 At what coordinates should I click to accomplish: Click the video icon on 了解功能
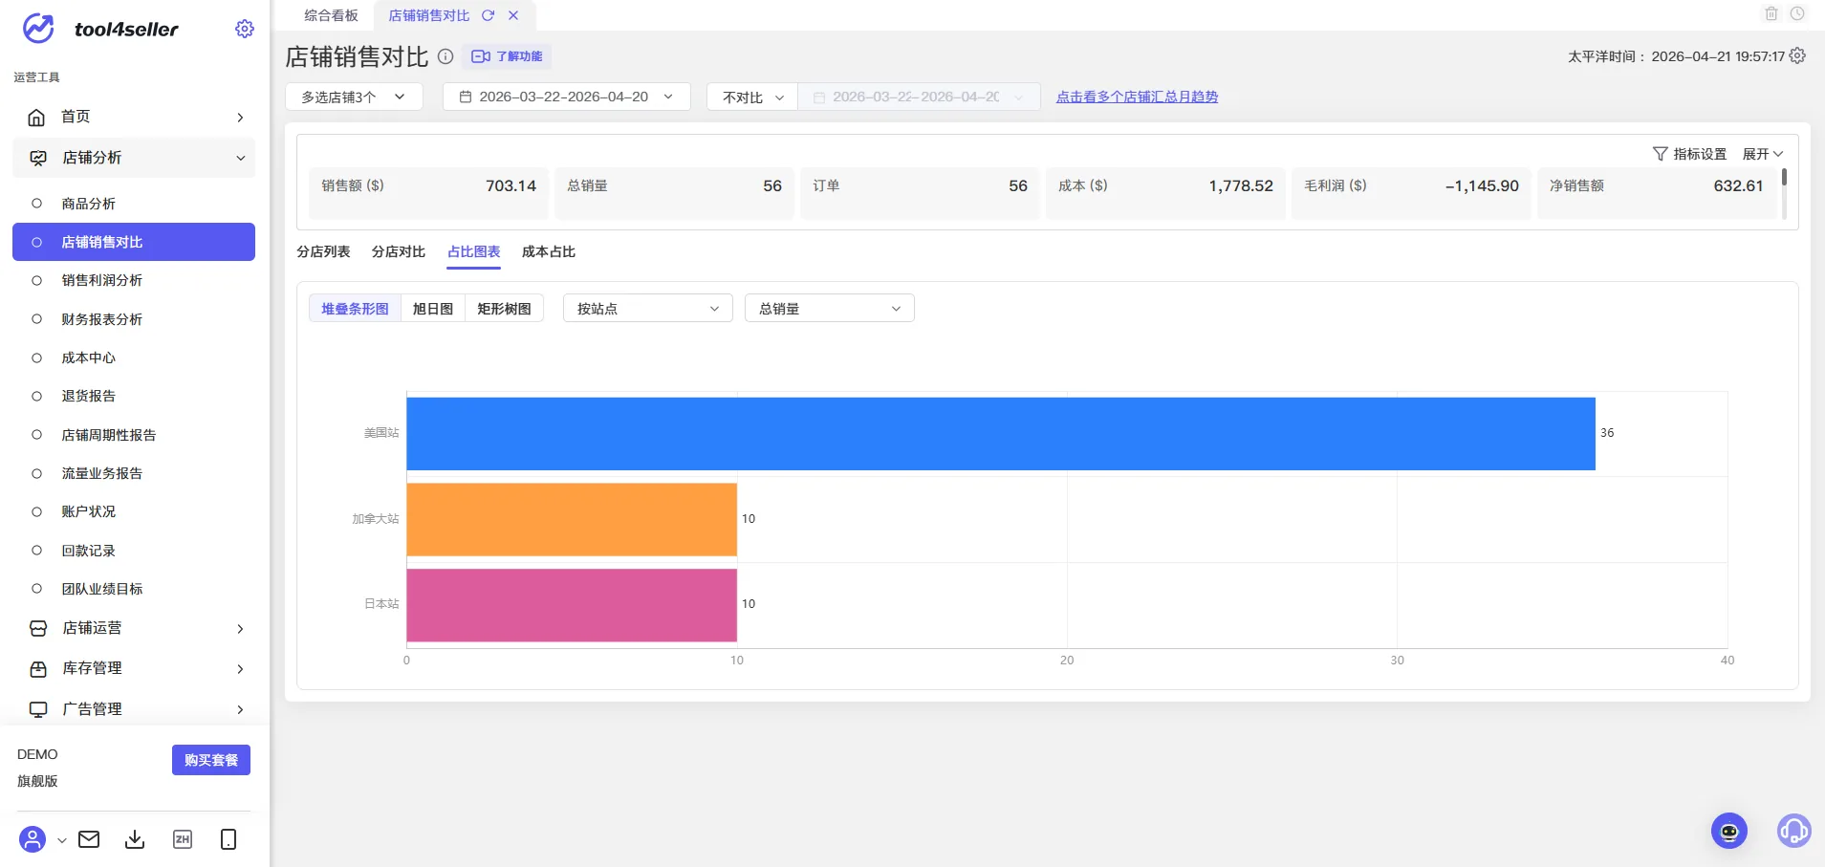481,56
